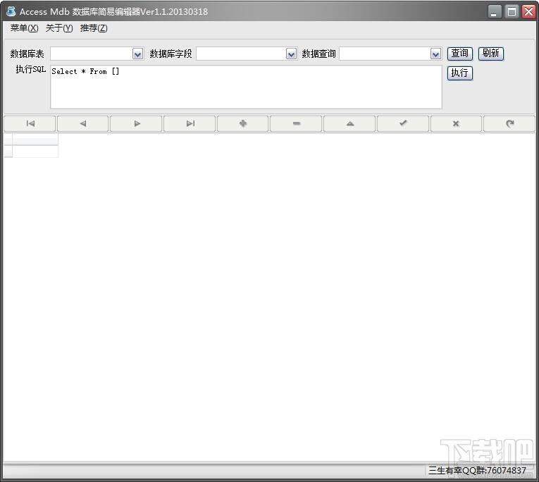
Task: Open the 关于(Y) menu
Action: (59, 28)
